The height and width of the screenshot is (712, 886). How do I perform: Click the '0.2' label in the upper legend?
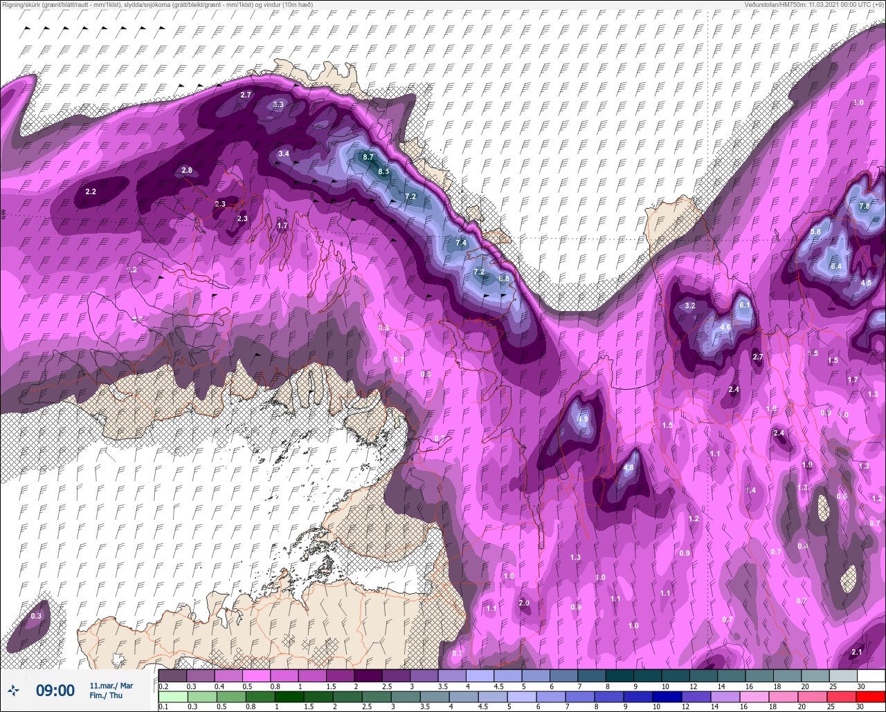point(163,686)
